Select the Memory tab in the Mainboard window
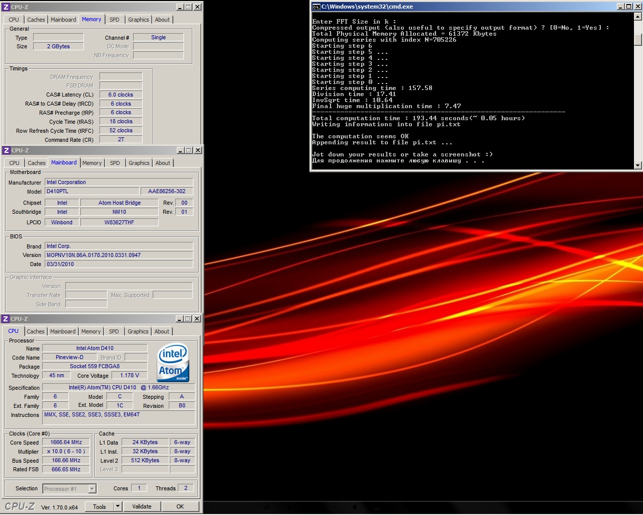The image size is (643, 515). coord(92,163)
